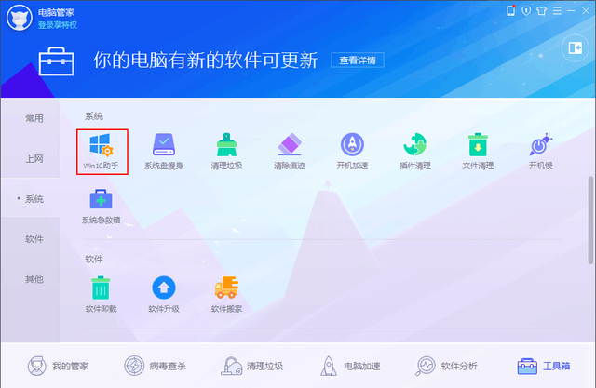Open the hamburger main menu
Screen dimensions: 596x388
pos(557,11)
